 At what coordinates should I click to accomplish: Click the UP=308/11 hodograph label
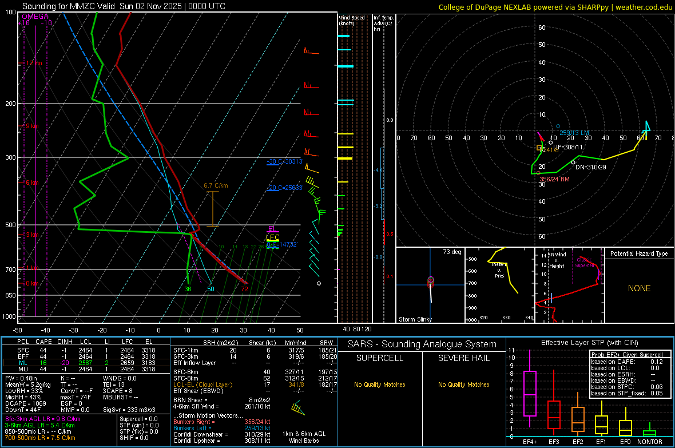[568, 147]
